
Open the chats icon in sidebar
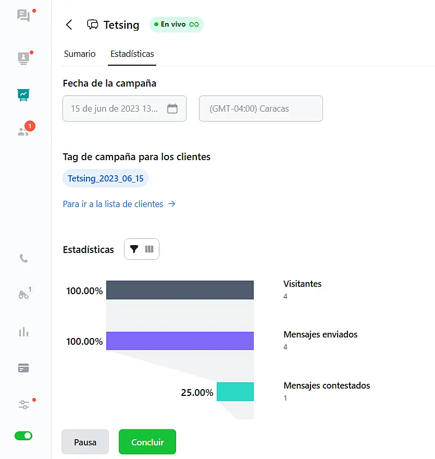[x=23, y=15]
